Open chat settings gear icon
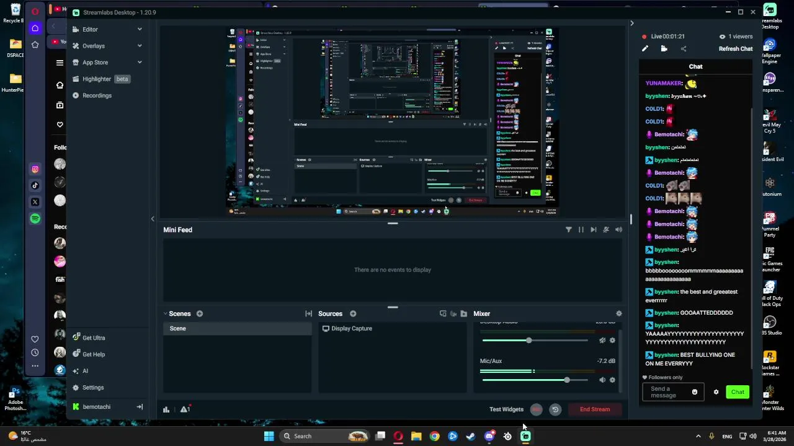 [716, 392]
